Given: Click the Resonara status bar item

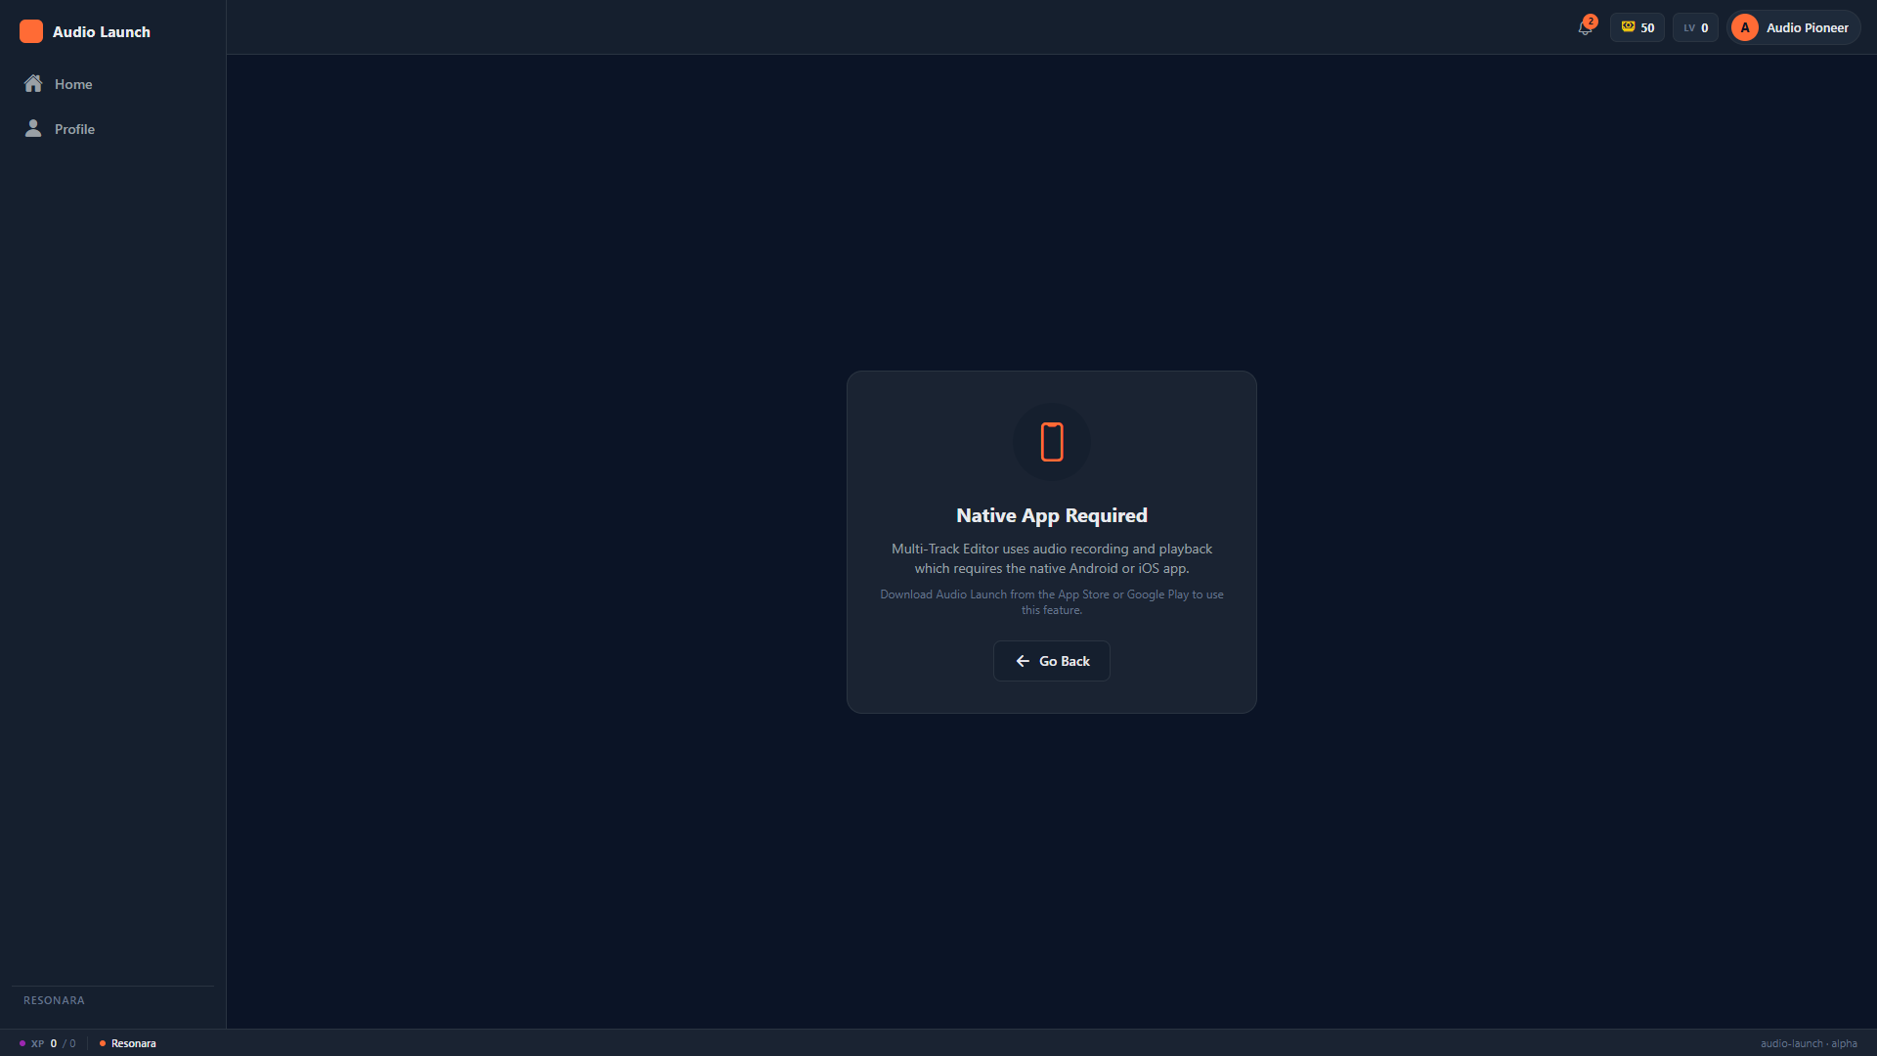Looking at the screenshot, I should coord(133,1043).
